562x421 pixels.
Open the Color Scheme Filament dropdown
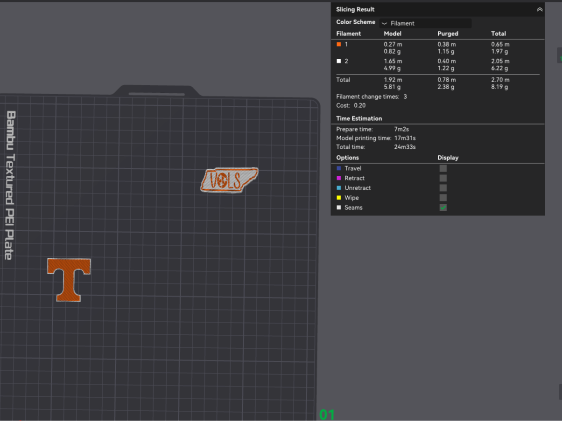425,23
